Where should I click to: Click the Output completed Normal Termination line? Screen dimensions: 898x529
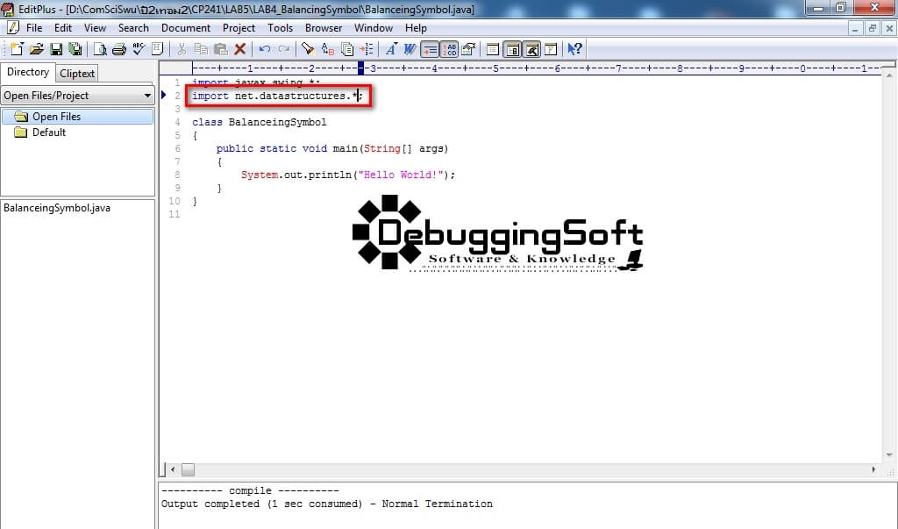point(326,504)
